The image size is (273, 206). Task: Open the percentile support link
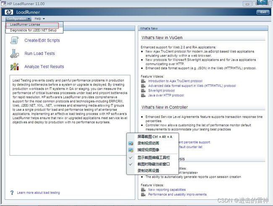pyautogui.click(x=194, y=142)
